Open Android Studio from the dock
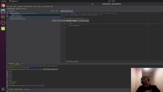 [3, 28]
